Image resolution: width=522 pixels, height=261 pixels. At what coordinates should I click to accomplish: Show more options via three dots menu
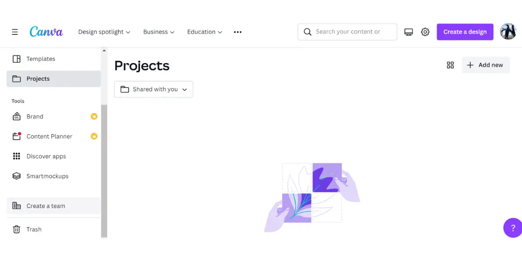coord(238,32)
